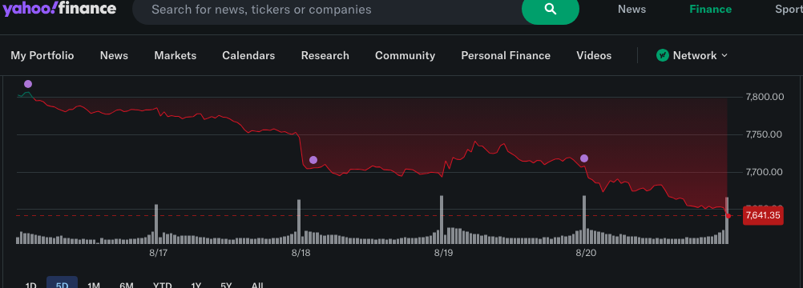803x288 pixels.
Task: Click the purple event marker after 8/18
Action: [313, 160]
